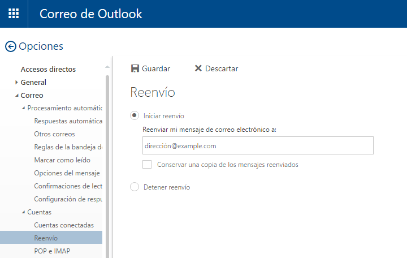
Task: Select the Iniciar reenvío radio button
Action: [135, 115]
